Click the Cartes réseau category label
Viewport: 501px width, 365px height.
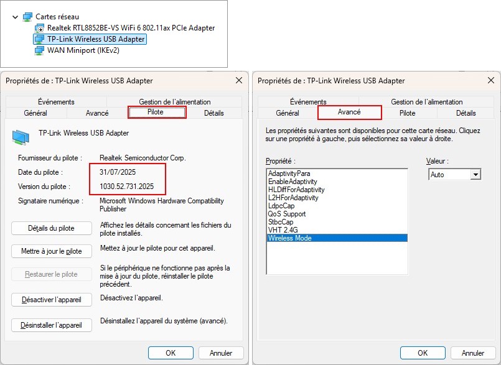point(57,17)
